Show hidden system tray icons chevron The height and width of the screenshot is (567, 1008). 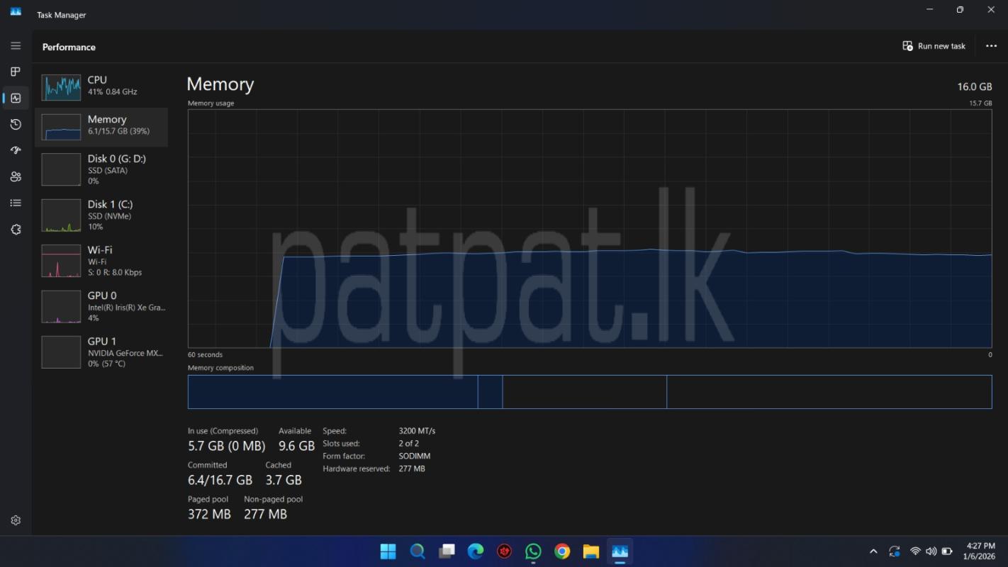coord(873,551)
